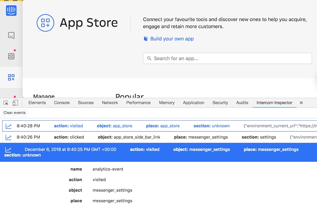The height and width of the screenshot is (204, 317).
Task: Open the Security tab
Action: [220, 103]
